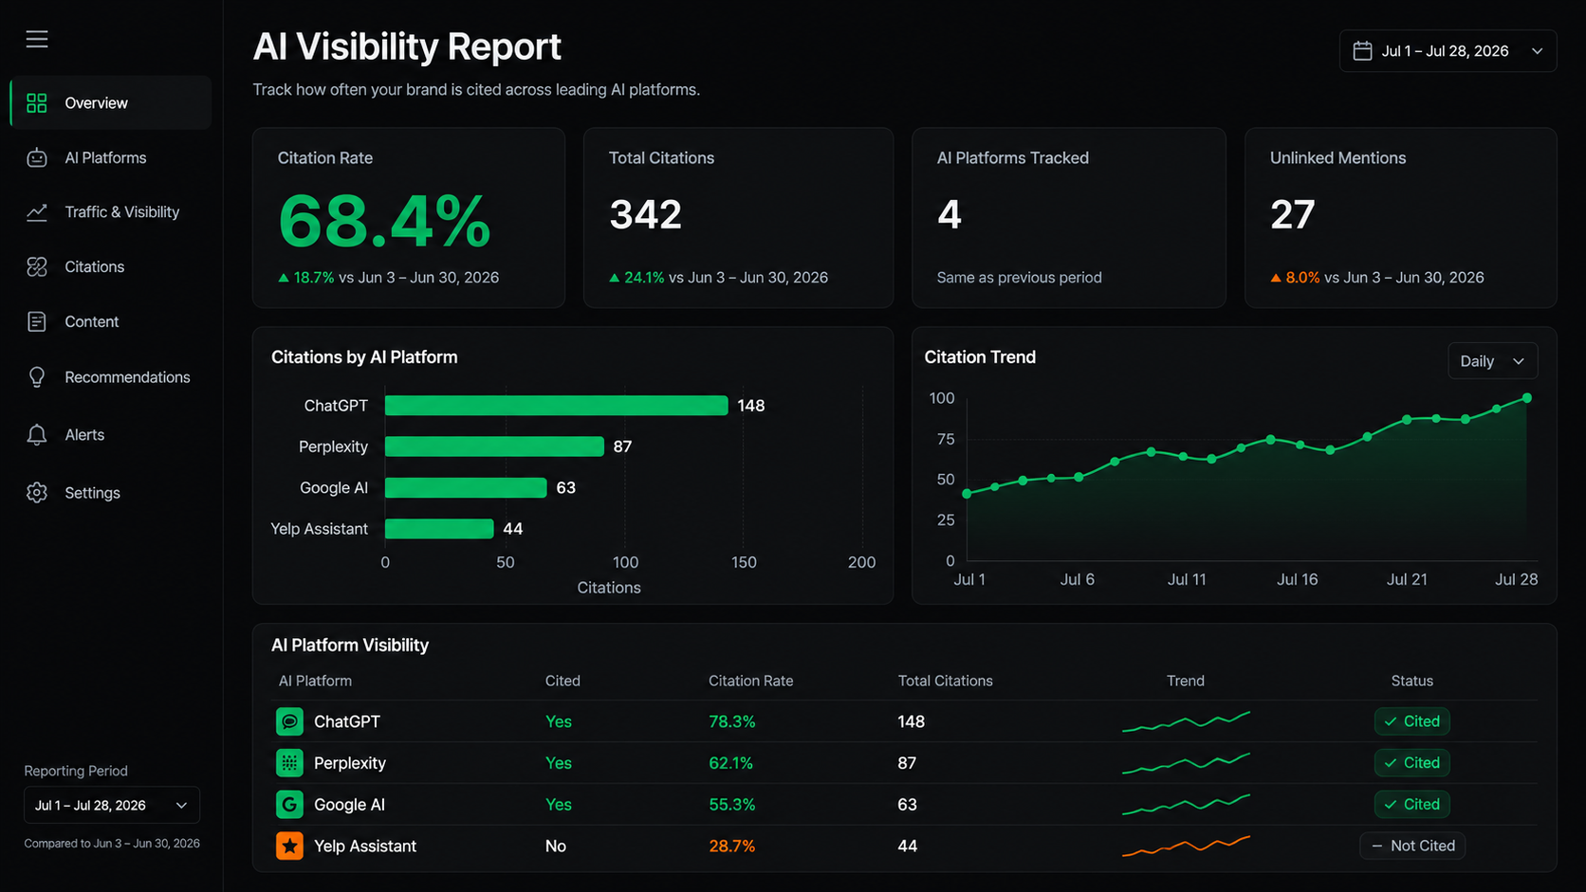Open Traffic & Visibility page
The height and width of the screenshot is (892, 1586).
111,212
